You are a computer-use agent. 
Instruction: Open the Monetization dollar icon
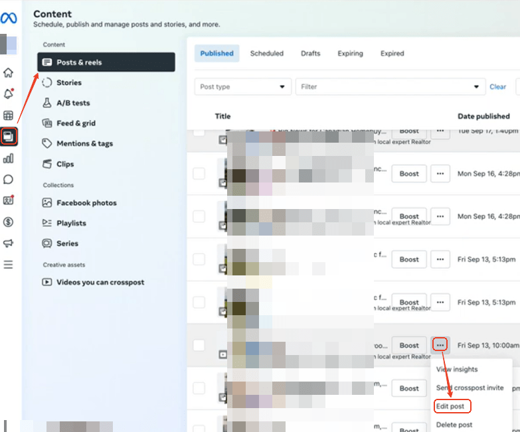[8, 222]
